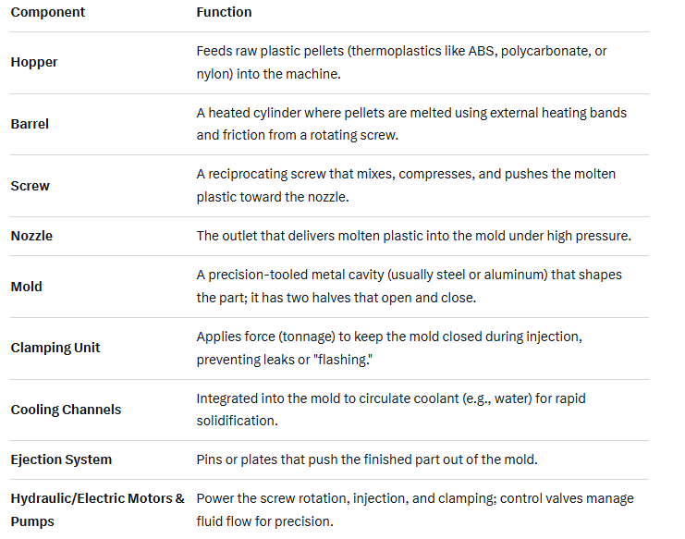Image resolution: width=685 pixels, height=539 pixels.
Task: Click the Function column header
Action: click(x=224, y=13)
